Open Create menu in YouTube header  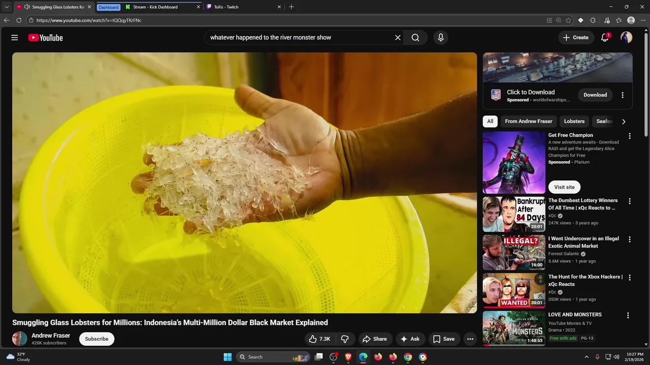point(576,38)
